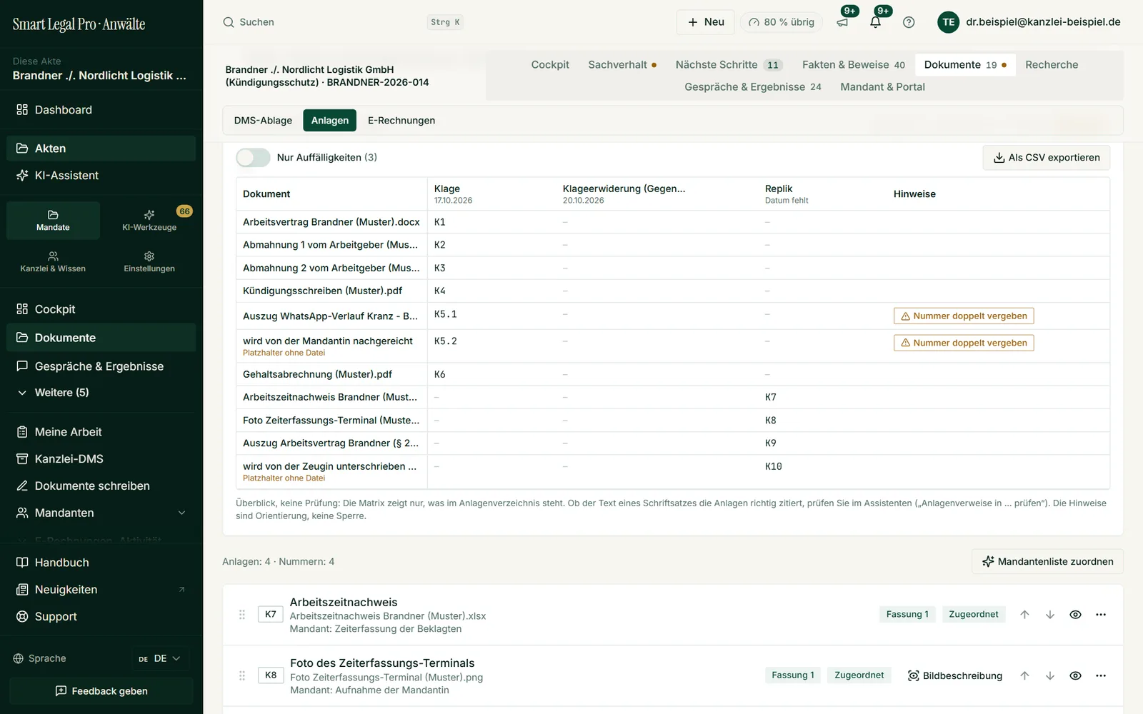Click Mandantenliste zuordnen button
Viewport: 1143px width, 714px height.
[x=1047, y=562]
